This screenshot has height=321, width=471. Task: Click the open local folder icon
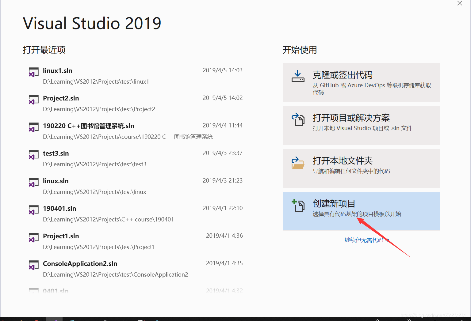tap(298, 163)
